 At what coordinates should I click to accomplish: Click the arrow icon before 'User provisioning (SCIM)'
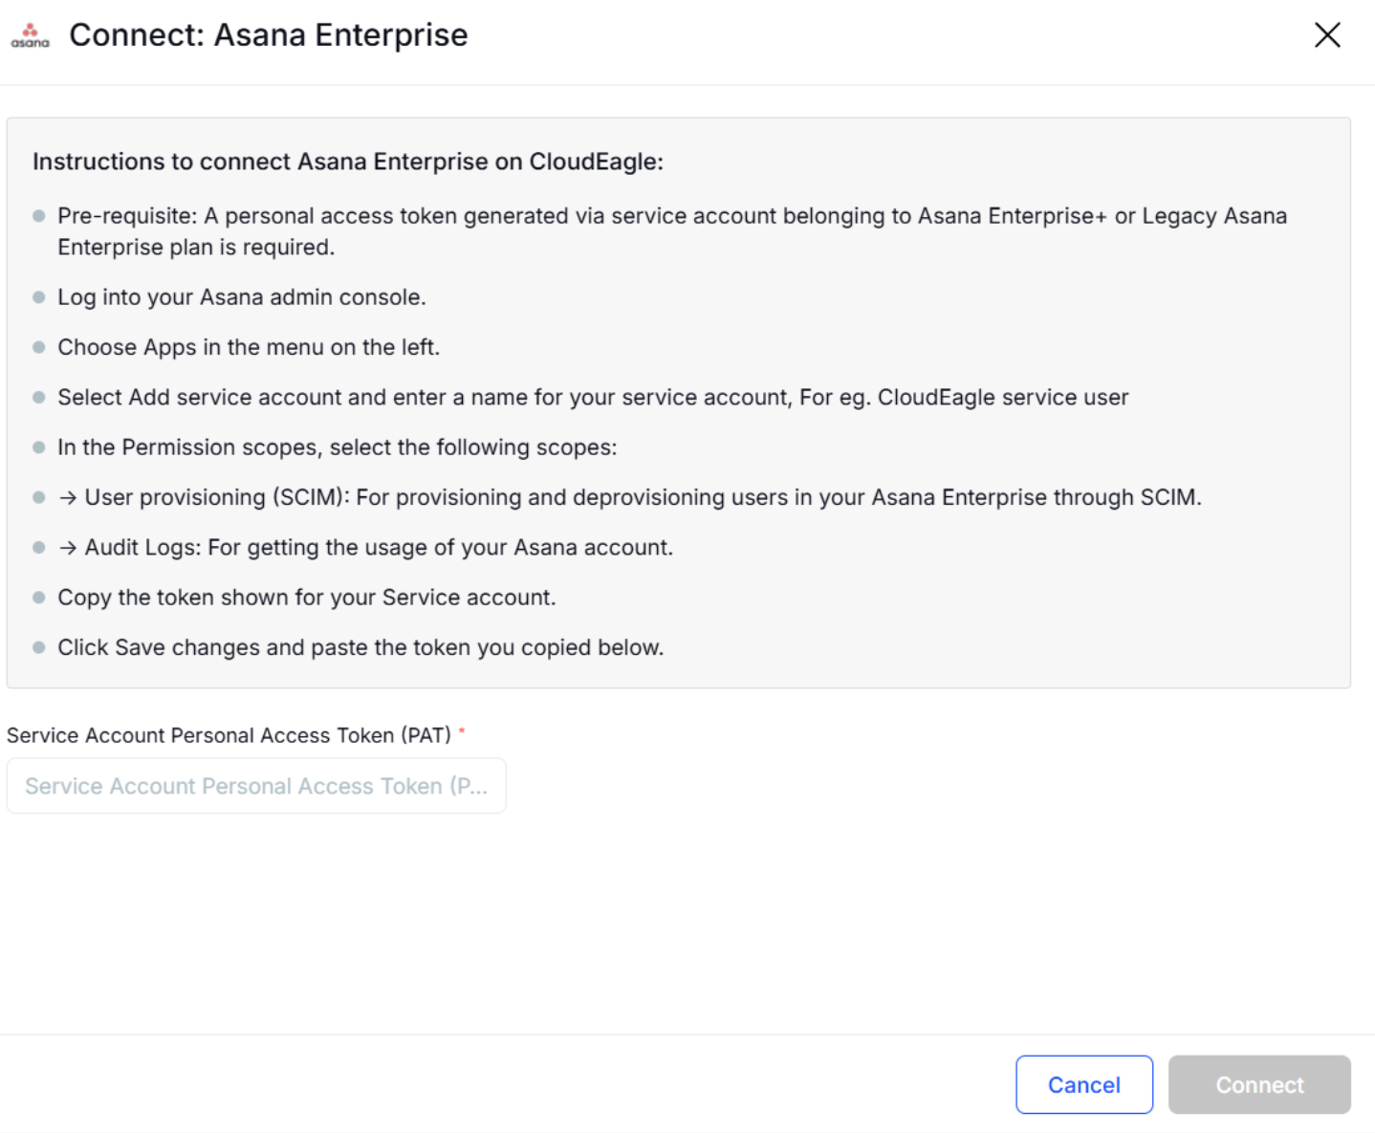coord(67,497)
